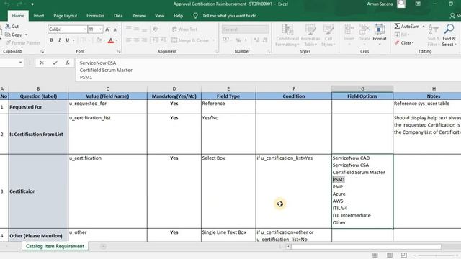Open the Review tab

(138, 16)
